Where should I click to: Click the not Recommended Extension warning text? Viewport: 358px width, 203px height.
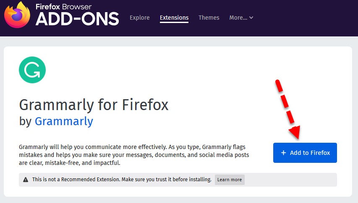(x=122, y=180)
